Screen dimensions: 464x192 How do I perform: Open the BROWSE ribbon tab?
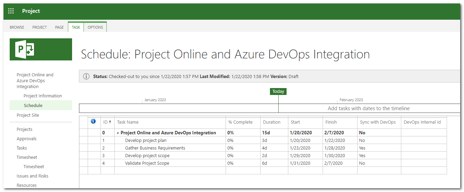(x=17, y=27)
